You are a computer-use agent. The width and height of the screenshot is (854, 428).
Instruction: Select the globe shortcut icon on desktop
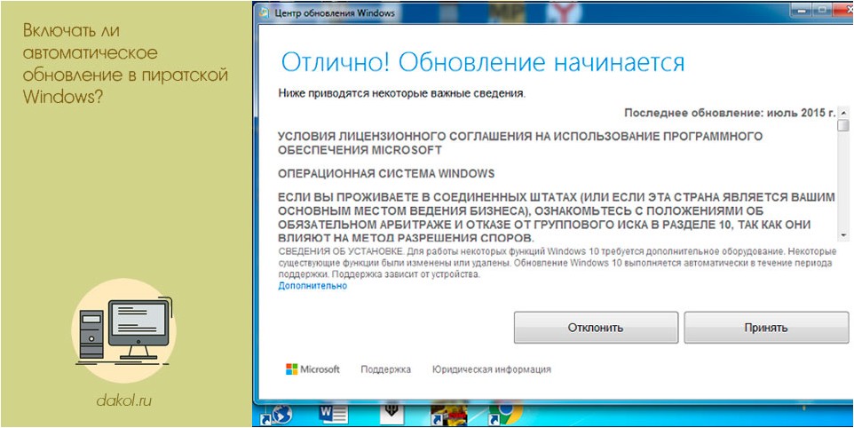coord(277,414)
